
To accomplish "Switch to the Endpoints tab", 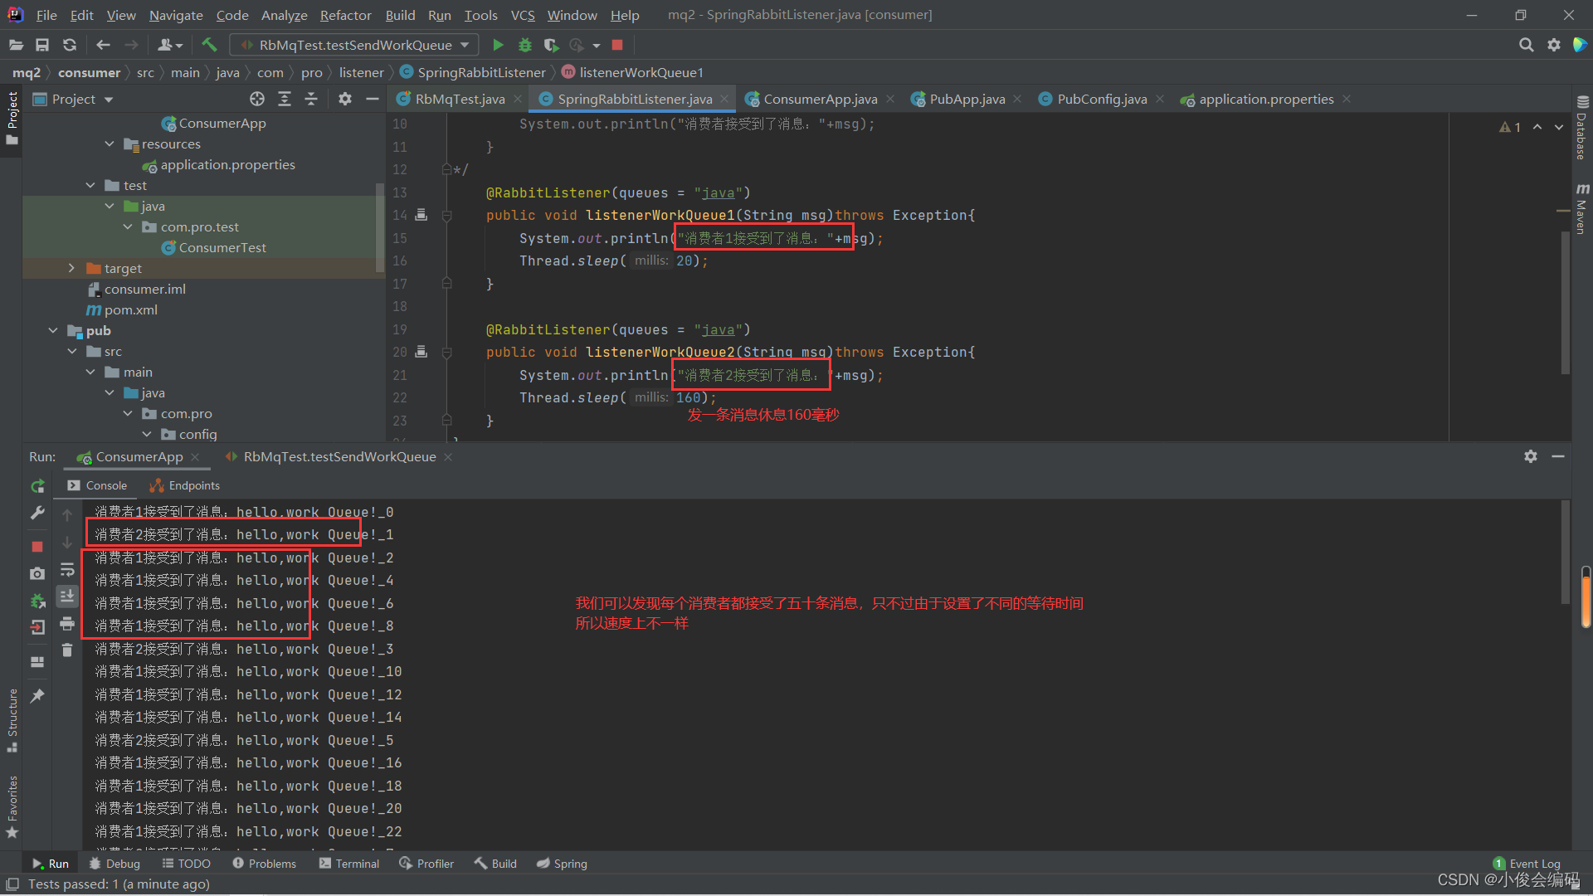I will tap(184, 485).
